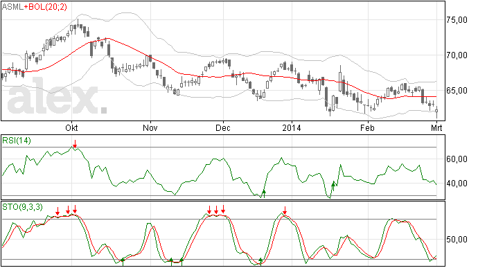This screenshot has width=478, height=268.
Task: Click the ASML ticker label
Action: [x=12, y=7]
